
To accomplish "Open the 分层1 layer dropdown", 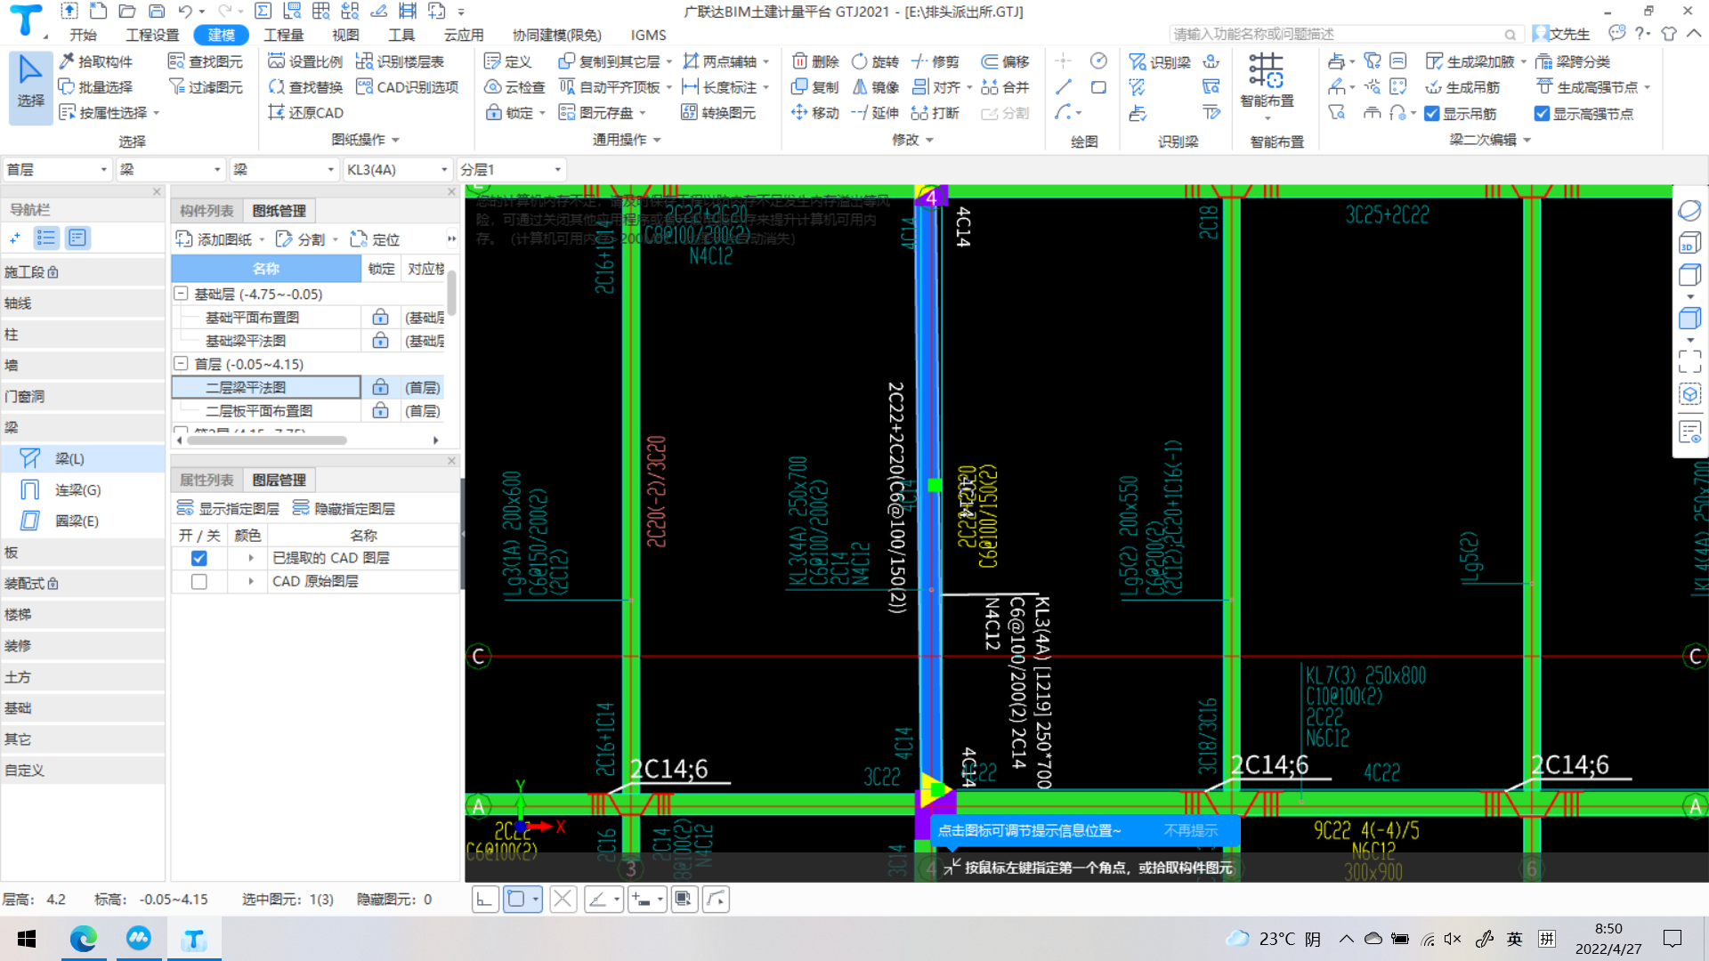I will 510,169.
